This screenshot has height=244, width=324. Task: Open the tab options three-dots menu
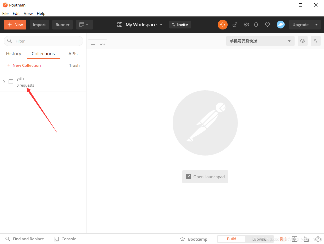pos(103,44)
